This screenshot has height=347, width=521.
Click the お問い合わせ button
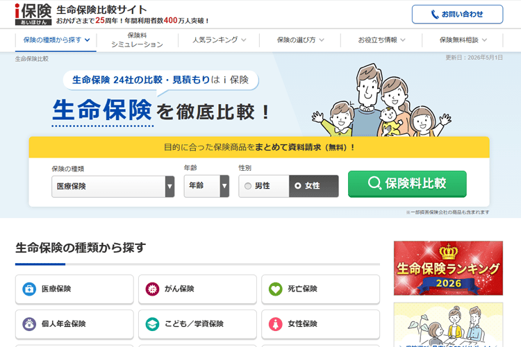[x=458, y=15]
